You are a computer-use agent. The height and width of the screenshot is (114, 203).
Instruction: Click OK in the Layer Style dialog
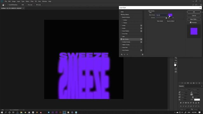pyautogui.click(x=194, y=12)
